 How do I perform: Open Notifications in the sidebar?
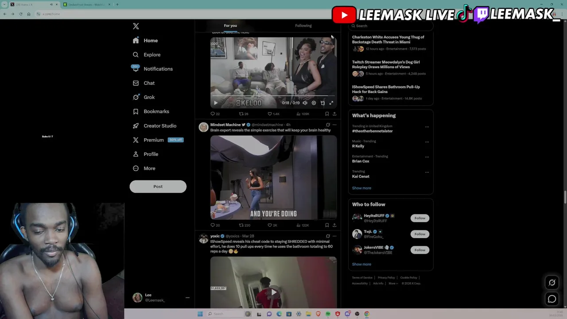pos(153,69)
